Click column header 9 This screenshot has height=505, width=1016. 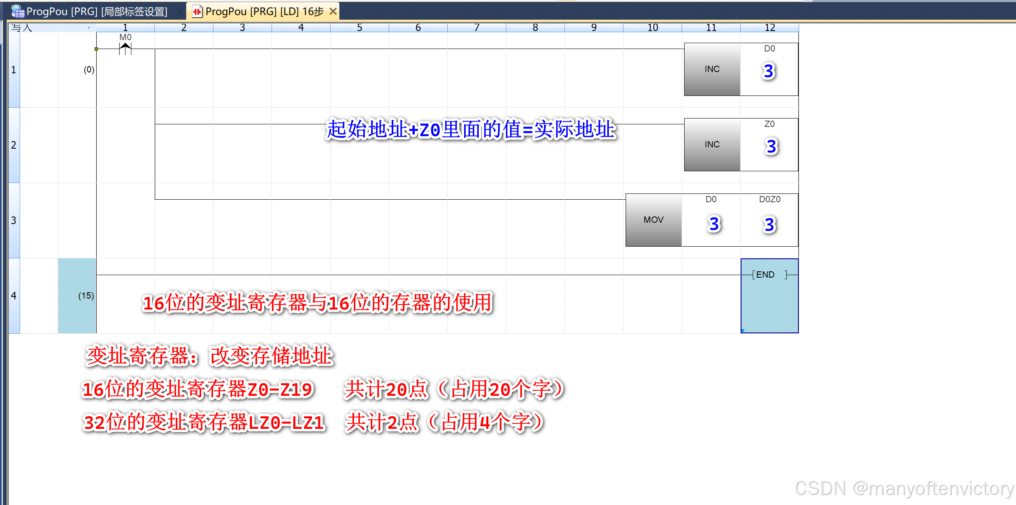click(x=594, y=28)
